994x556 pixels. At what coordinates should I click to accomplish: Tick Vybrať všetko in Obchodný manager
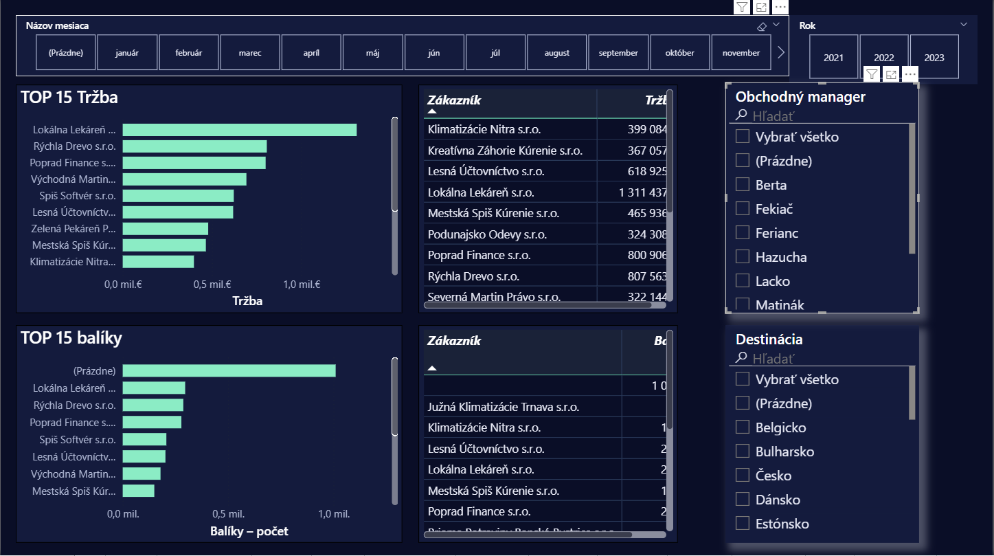(x=742, y=136)
